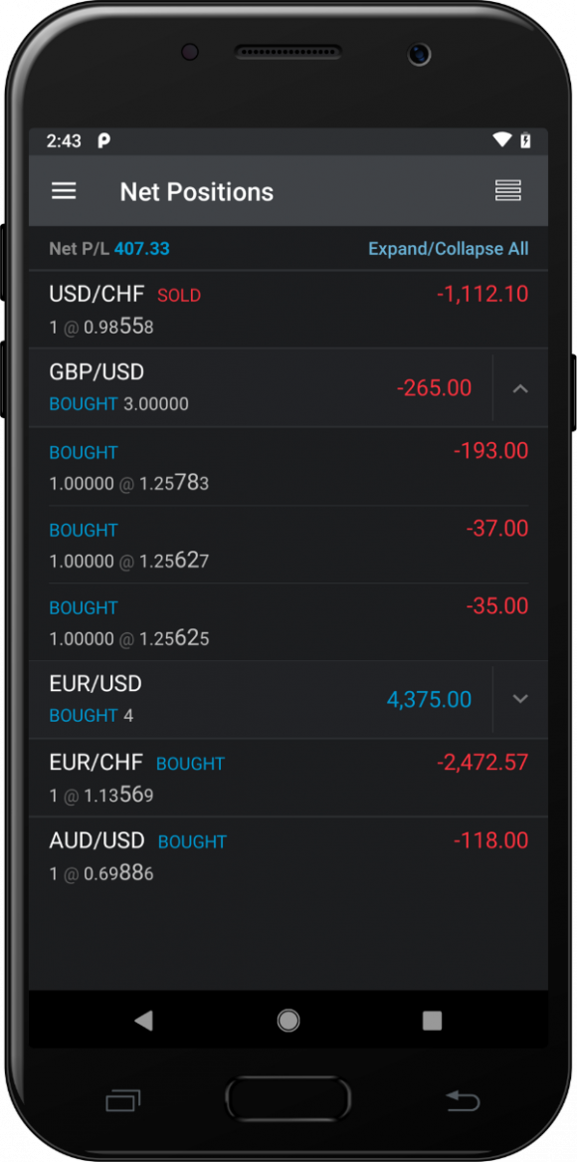The width and height of the screenshot is (577, 1162).
Task: Open the navigation drawer menu
Action: click(64, 190)
